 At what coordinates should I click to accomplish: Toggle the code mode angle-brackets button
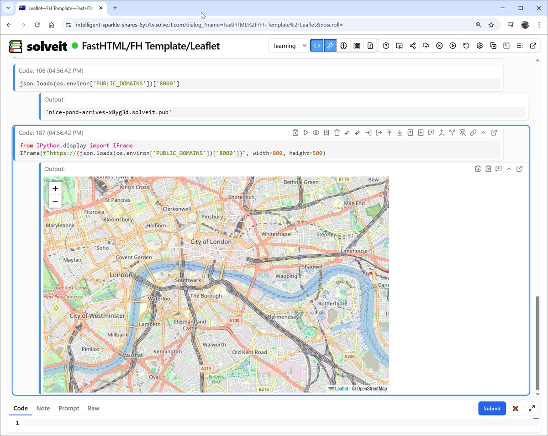(316, 46)
